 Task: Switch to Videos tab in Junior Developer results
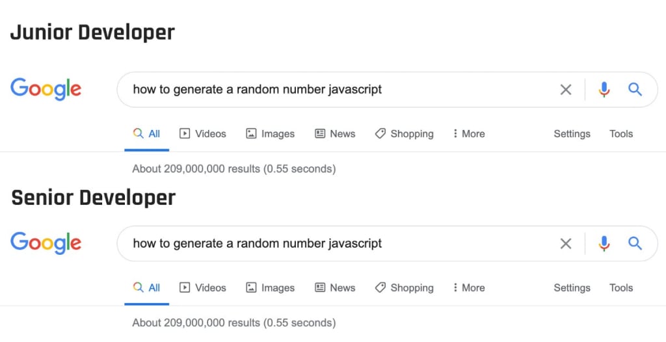point(203,134)
